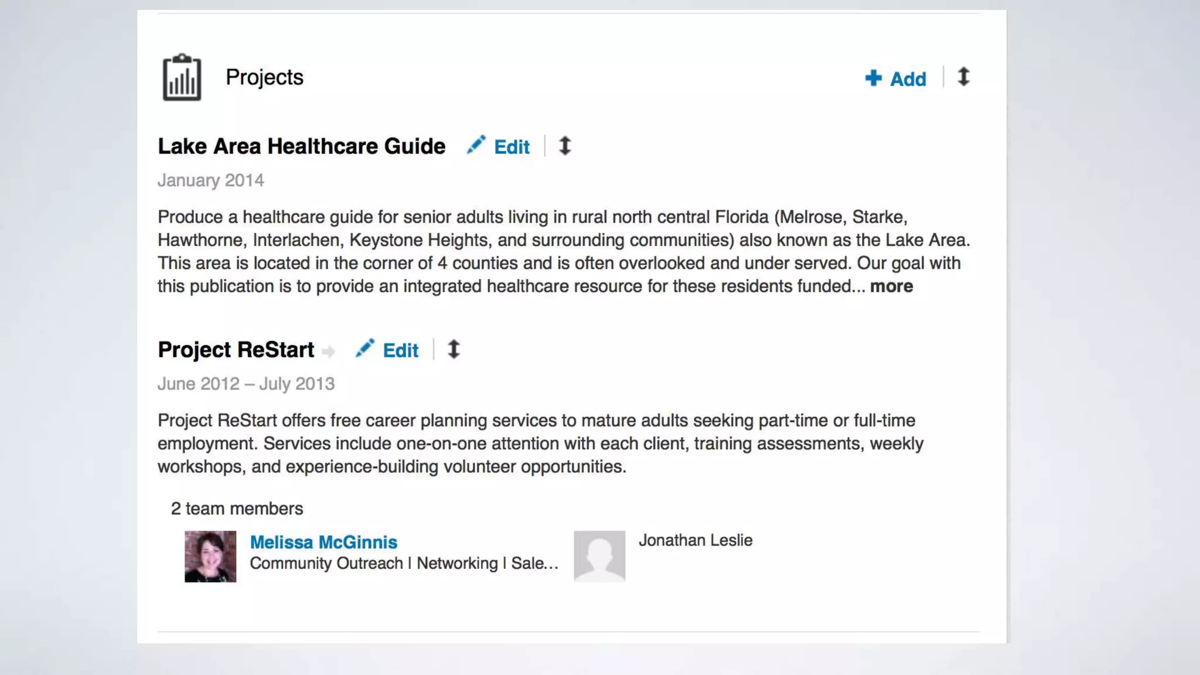Click Jonathan Leslie's placeholder avatar

coord(599,556)
